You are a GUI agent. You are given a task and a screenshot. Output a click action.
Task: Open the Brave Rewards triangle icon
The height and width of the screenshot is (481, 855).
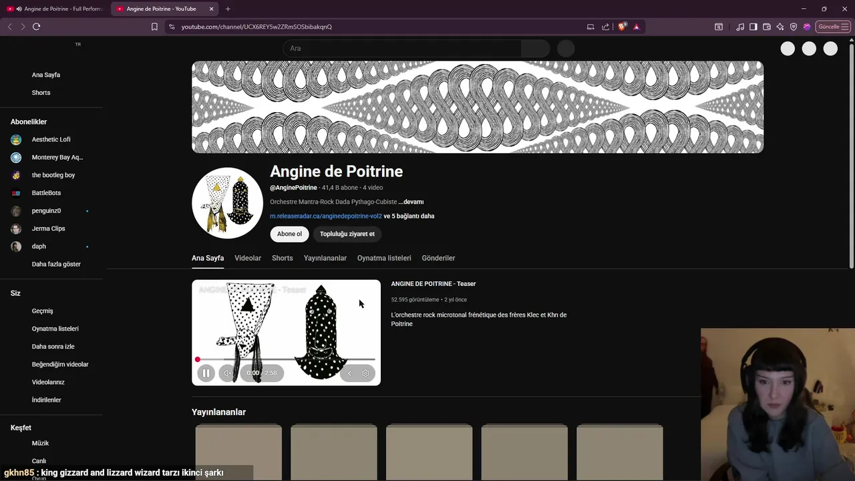pos(636,27)
